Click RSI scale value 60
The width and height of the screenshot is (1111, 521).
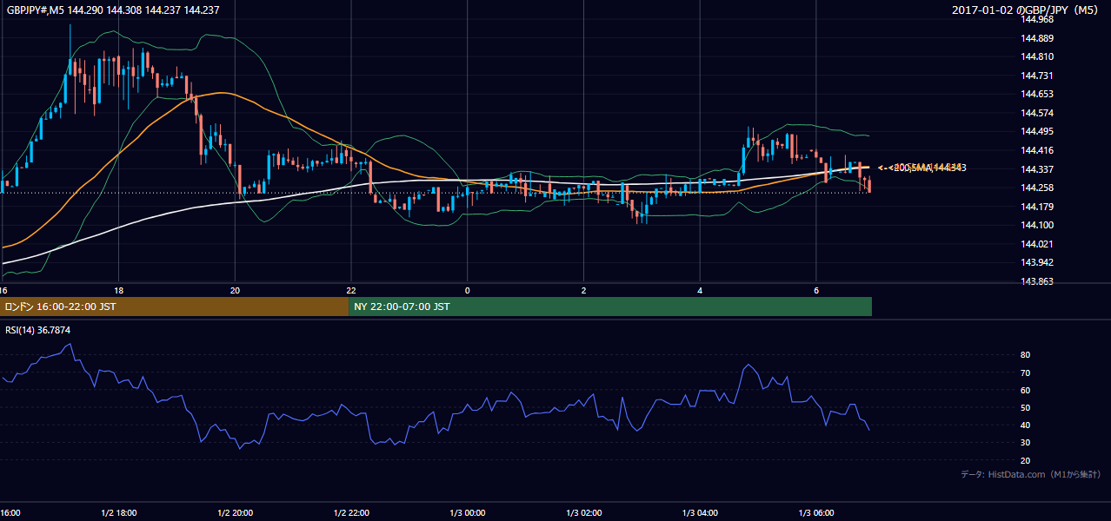click(x=1026, y=390)
